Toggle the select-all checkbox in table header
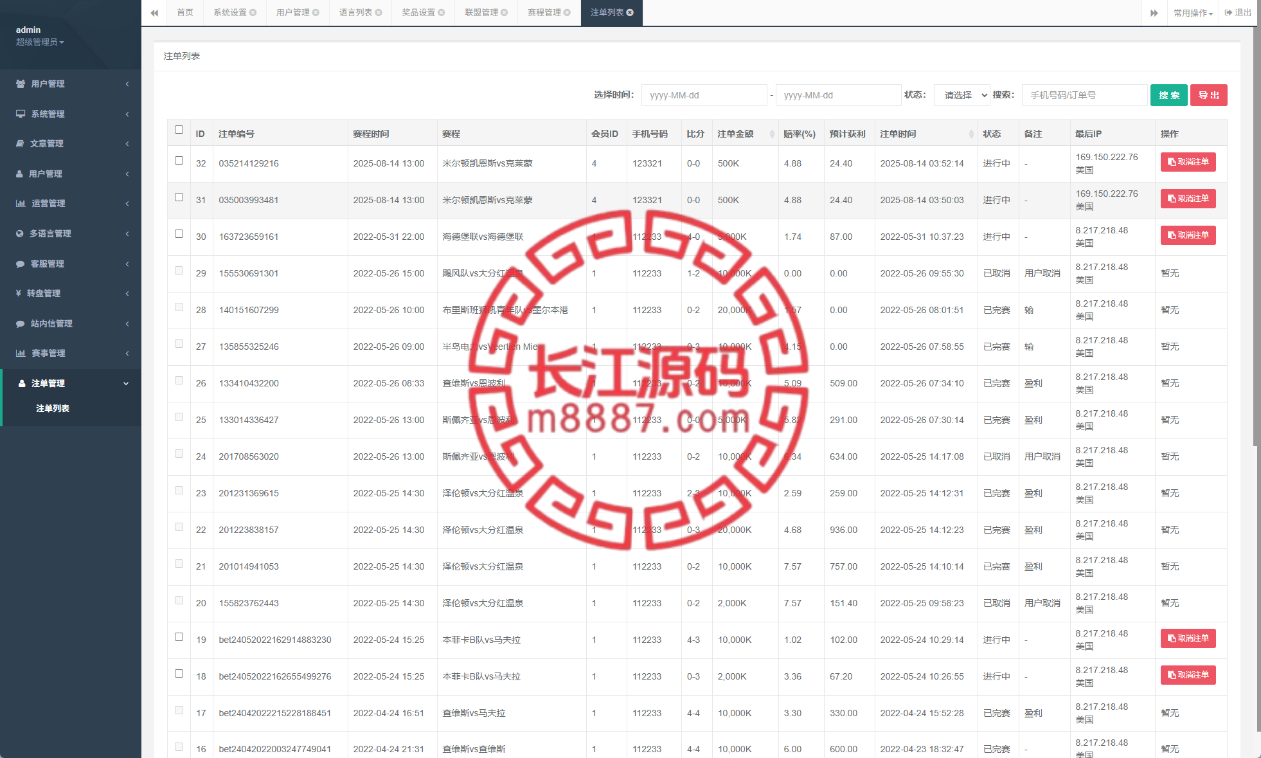Viewport: 1261px width, 758px height. 179,130
